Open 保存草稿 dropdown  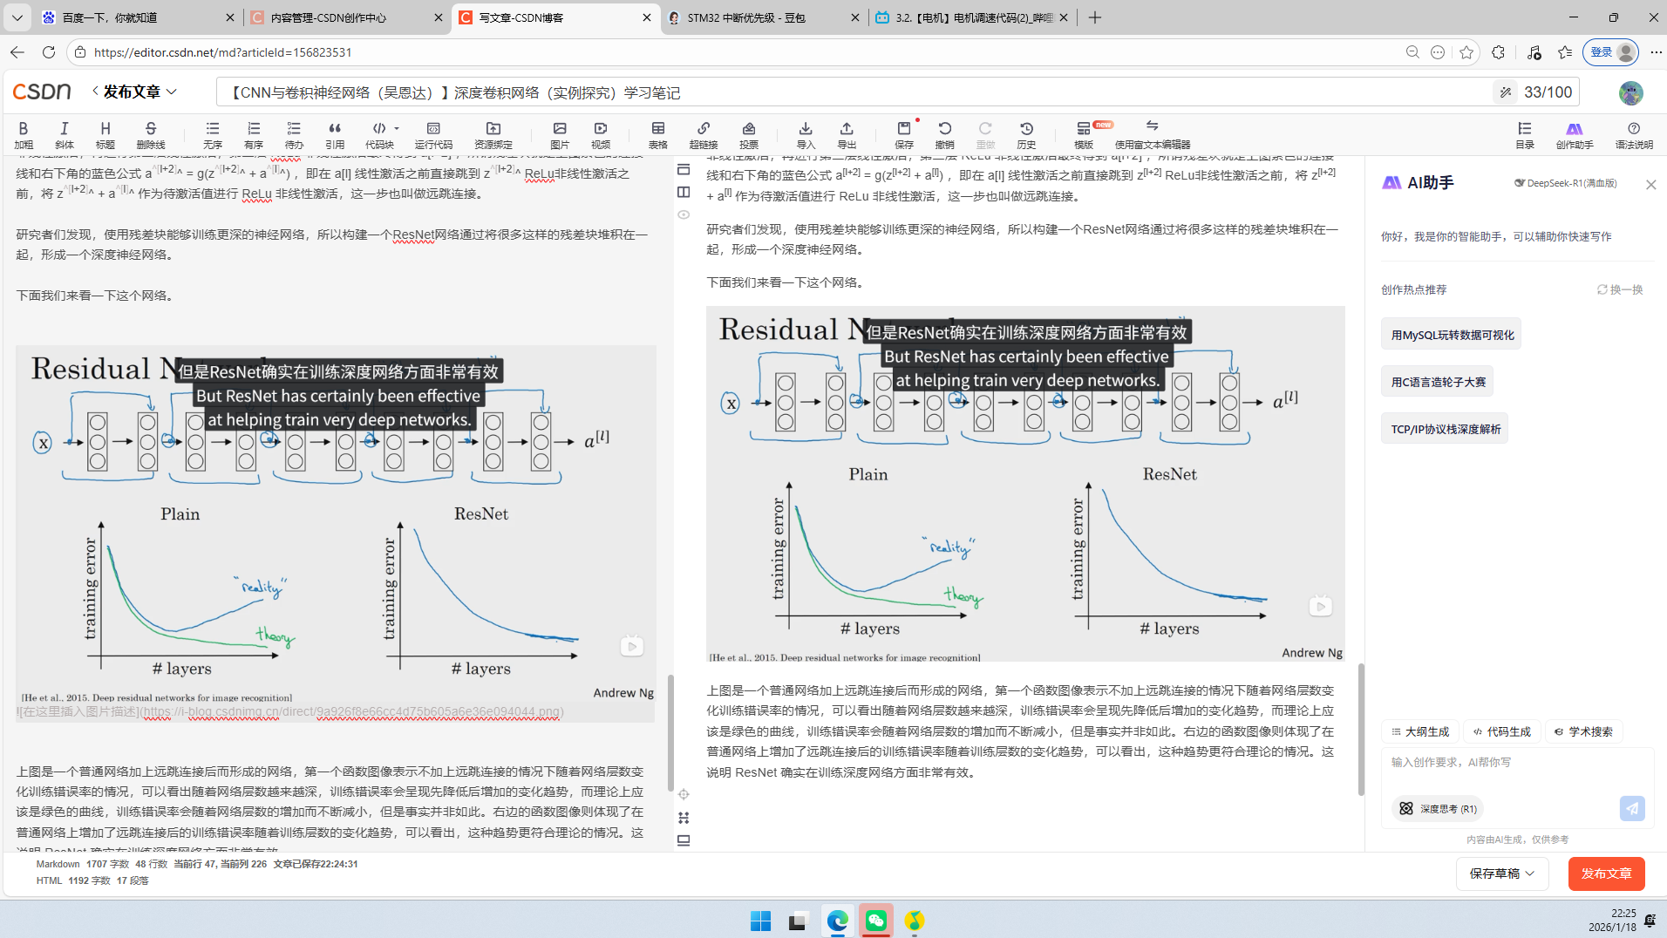[1502, 873]
